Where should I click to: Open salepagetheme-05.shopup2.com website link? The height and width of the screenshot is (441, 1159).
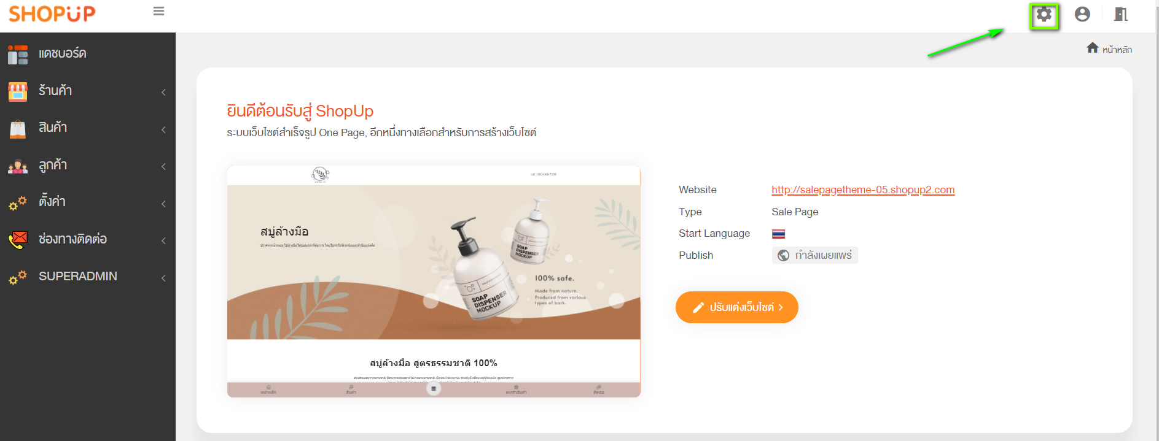863,190
